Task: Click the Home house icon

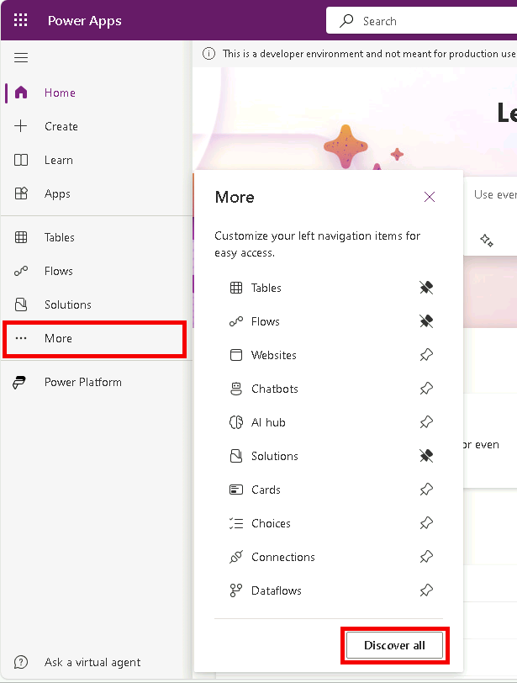Action: [x=21, y=93]
